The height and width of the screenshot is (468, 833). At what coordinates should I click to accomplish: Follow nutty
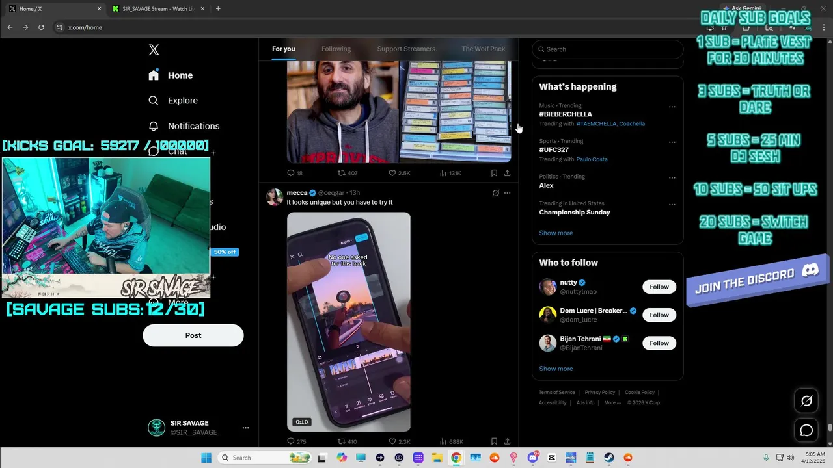pos(659,287)
